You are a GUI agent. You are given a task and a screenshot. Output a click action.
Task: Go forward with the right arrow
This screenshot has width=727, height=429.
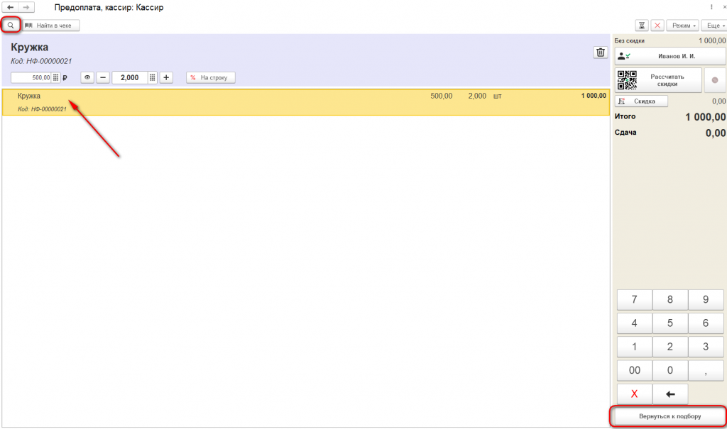pyautogui.click(x=26, y=7)
